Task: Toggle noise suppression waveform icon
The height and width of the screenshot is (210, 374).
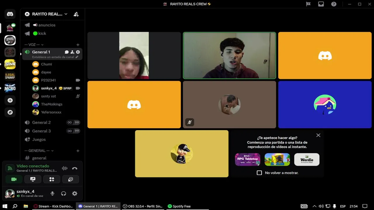Action: tap(65, 168)
